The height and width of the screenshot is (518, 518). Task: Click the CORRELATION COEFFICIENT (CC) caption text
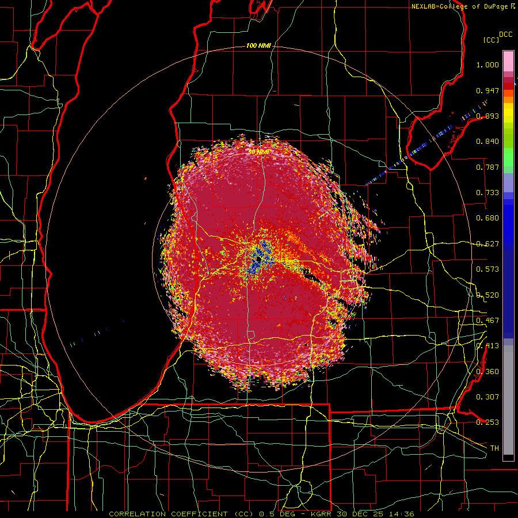click(181, 514)
